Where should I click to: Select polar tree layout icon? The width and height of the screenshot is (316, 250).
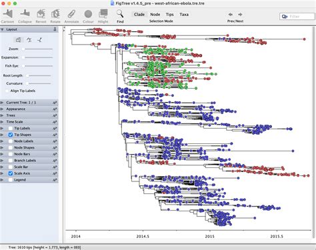(x=29, y=40)
